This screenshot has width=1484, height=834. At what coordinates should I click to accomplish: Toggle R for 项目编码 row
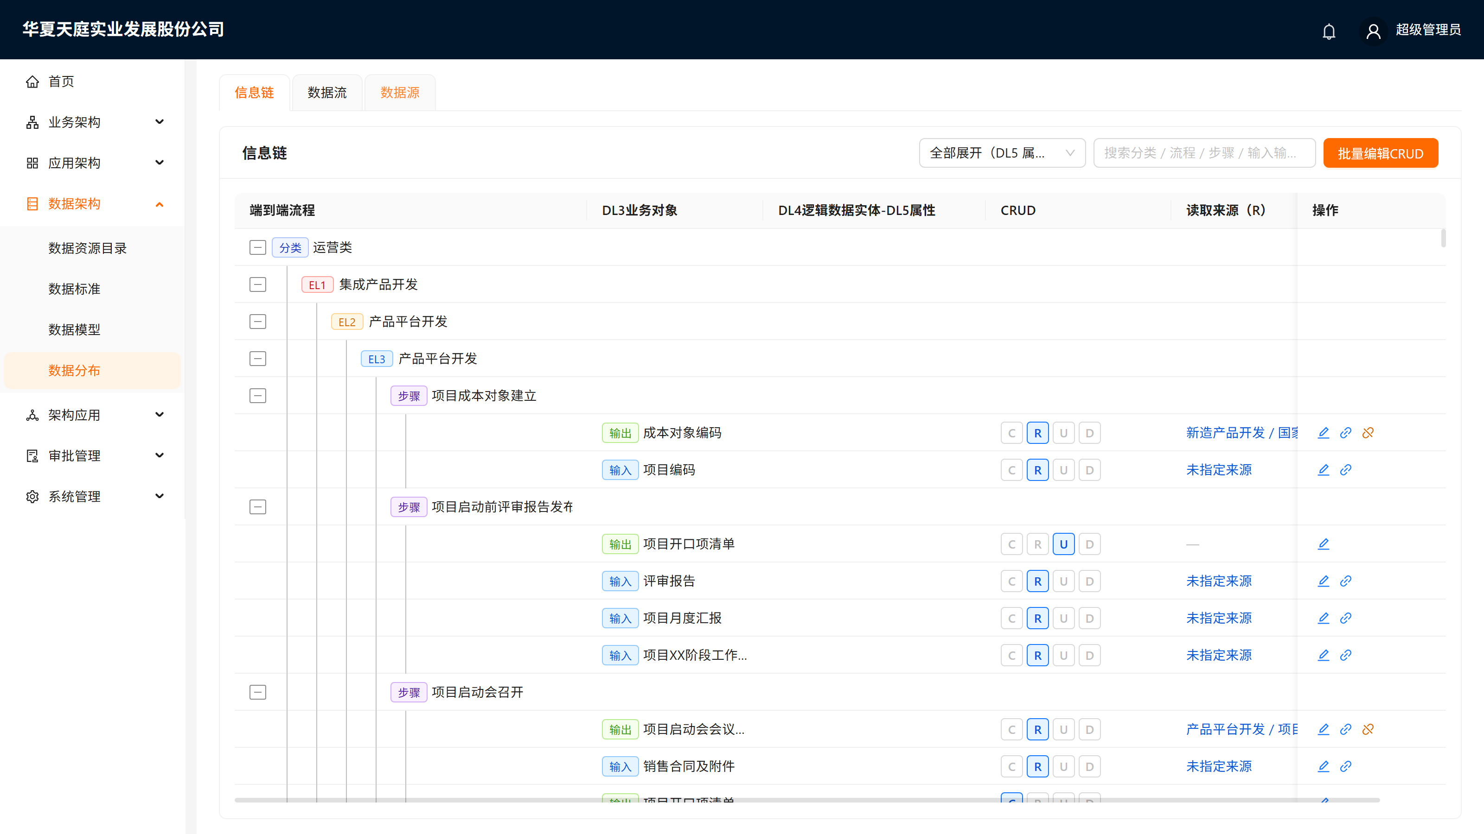coord(1037,470)
